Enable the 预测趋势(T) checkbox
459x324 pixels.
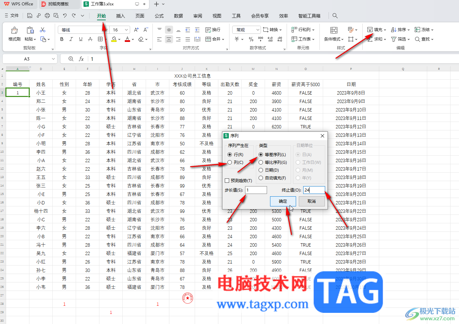coord(227,181)
